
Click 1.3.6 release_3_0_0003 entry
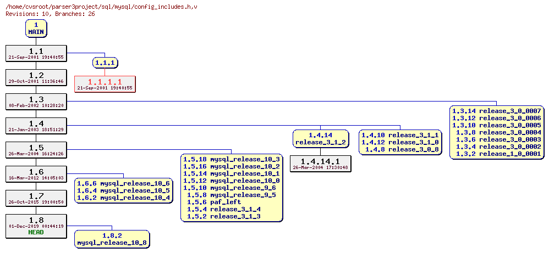[498, 139]
